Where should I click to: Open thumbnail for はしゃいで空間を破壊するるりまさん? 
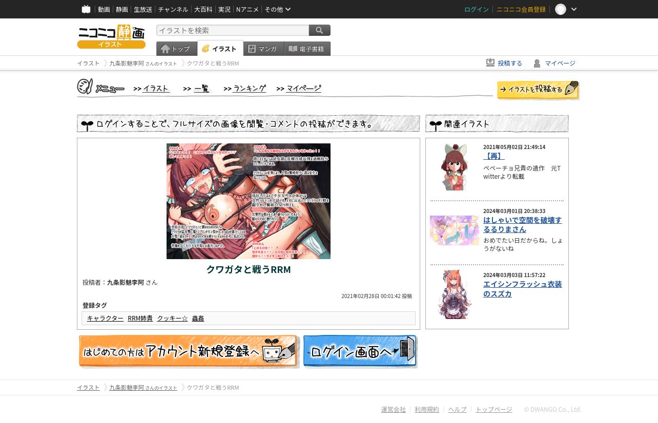[455, 230]
